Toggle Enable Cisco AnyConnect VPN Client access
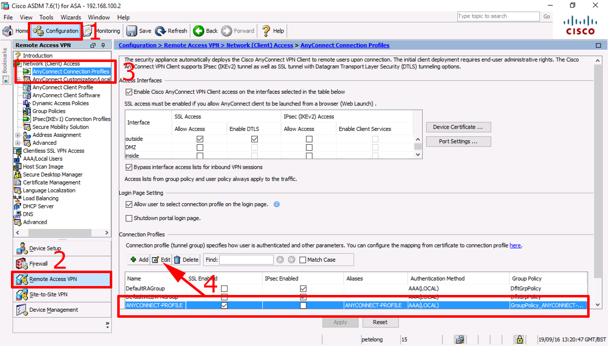The width and height of the screenshot is (608, 346). pos(129,92)
